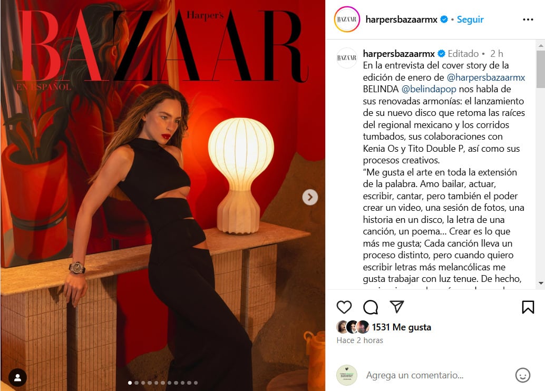
Task: Like the post with the heart icon
Action: pos(344,307)
